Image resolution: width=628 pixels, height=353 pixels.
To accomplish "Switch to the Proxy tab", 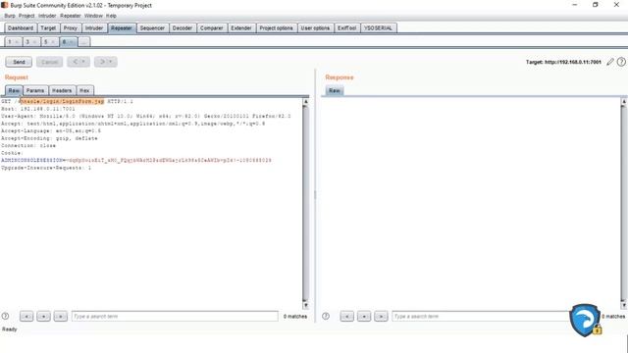I will click(70, 28).
